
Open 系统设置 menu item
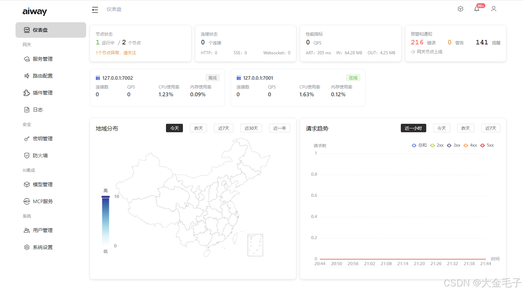(51, 247)
